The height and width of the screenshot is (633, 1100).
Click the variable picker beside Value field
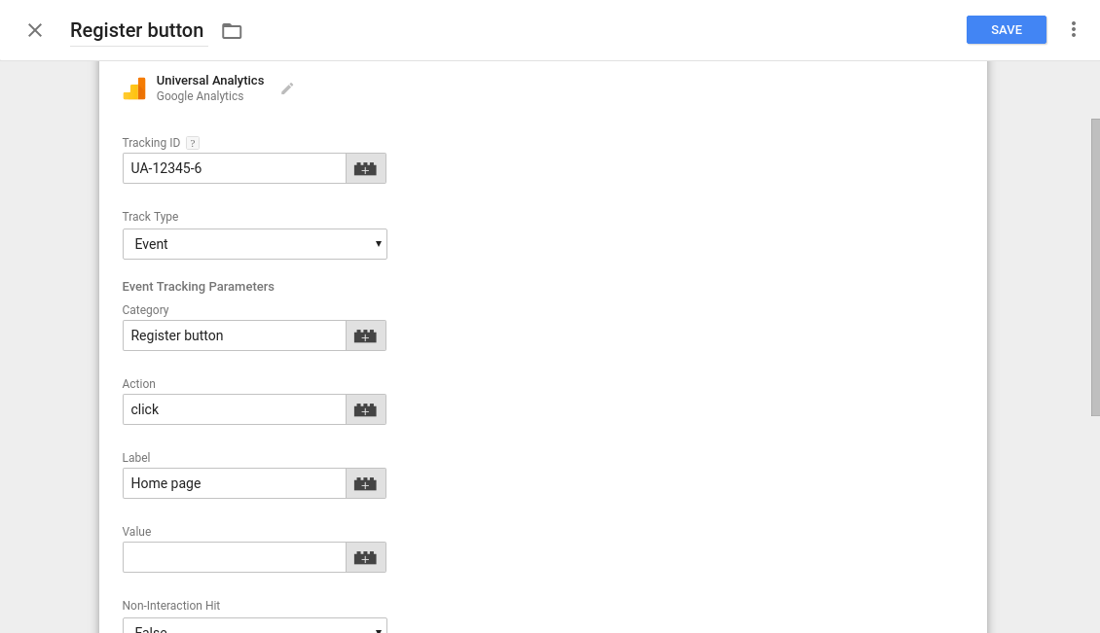pyautogui.click(x=365, y=557)
